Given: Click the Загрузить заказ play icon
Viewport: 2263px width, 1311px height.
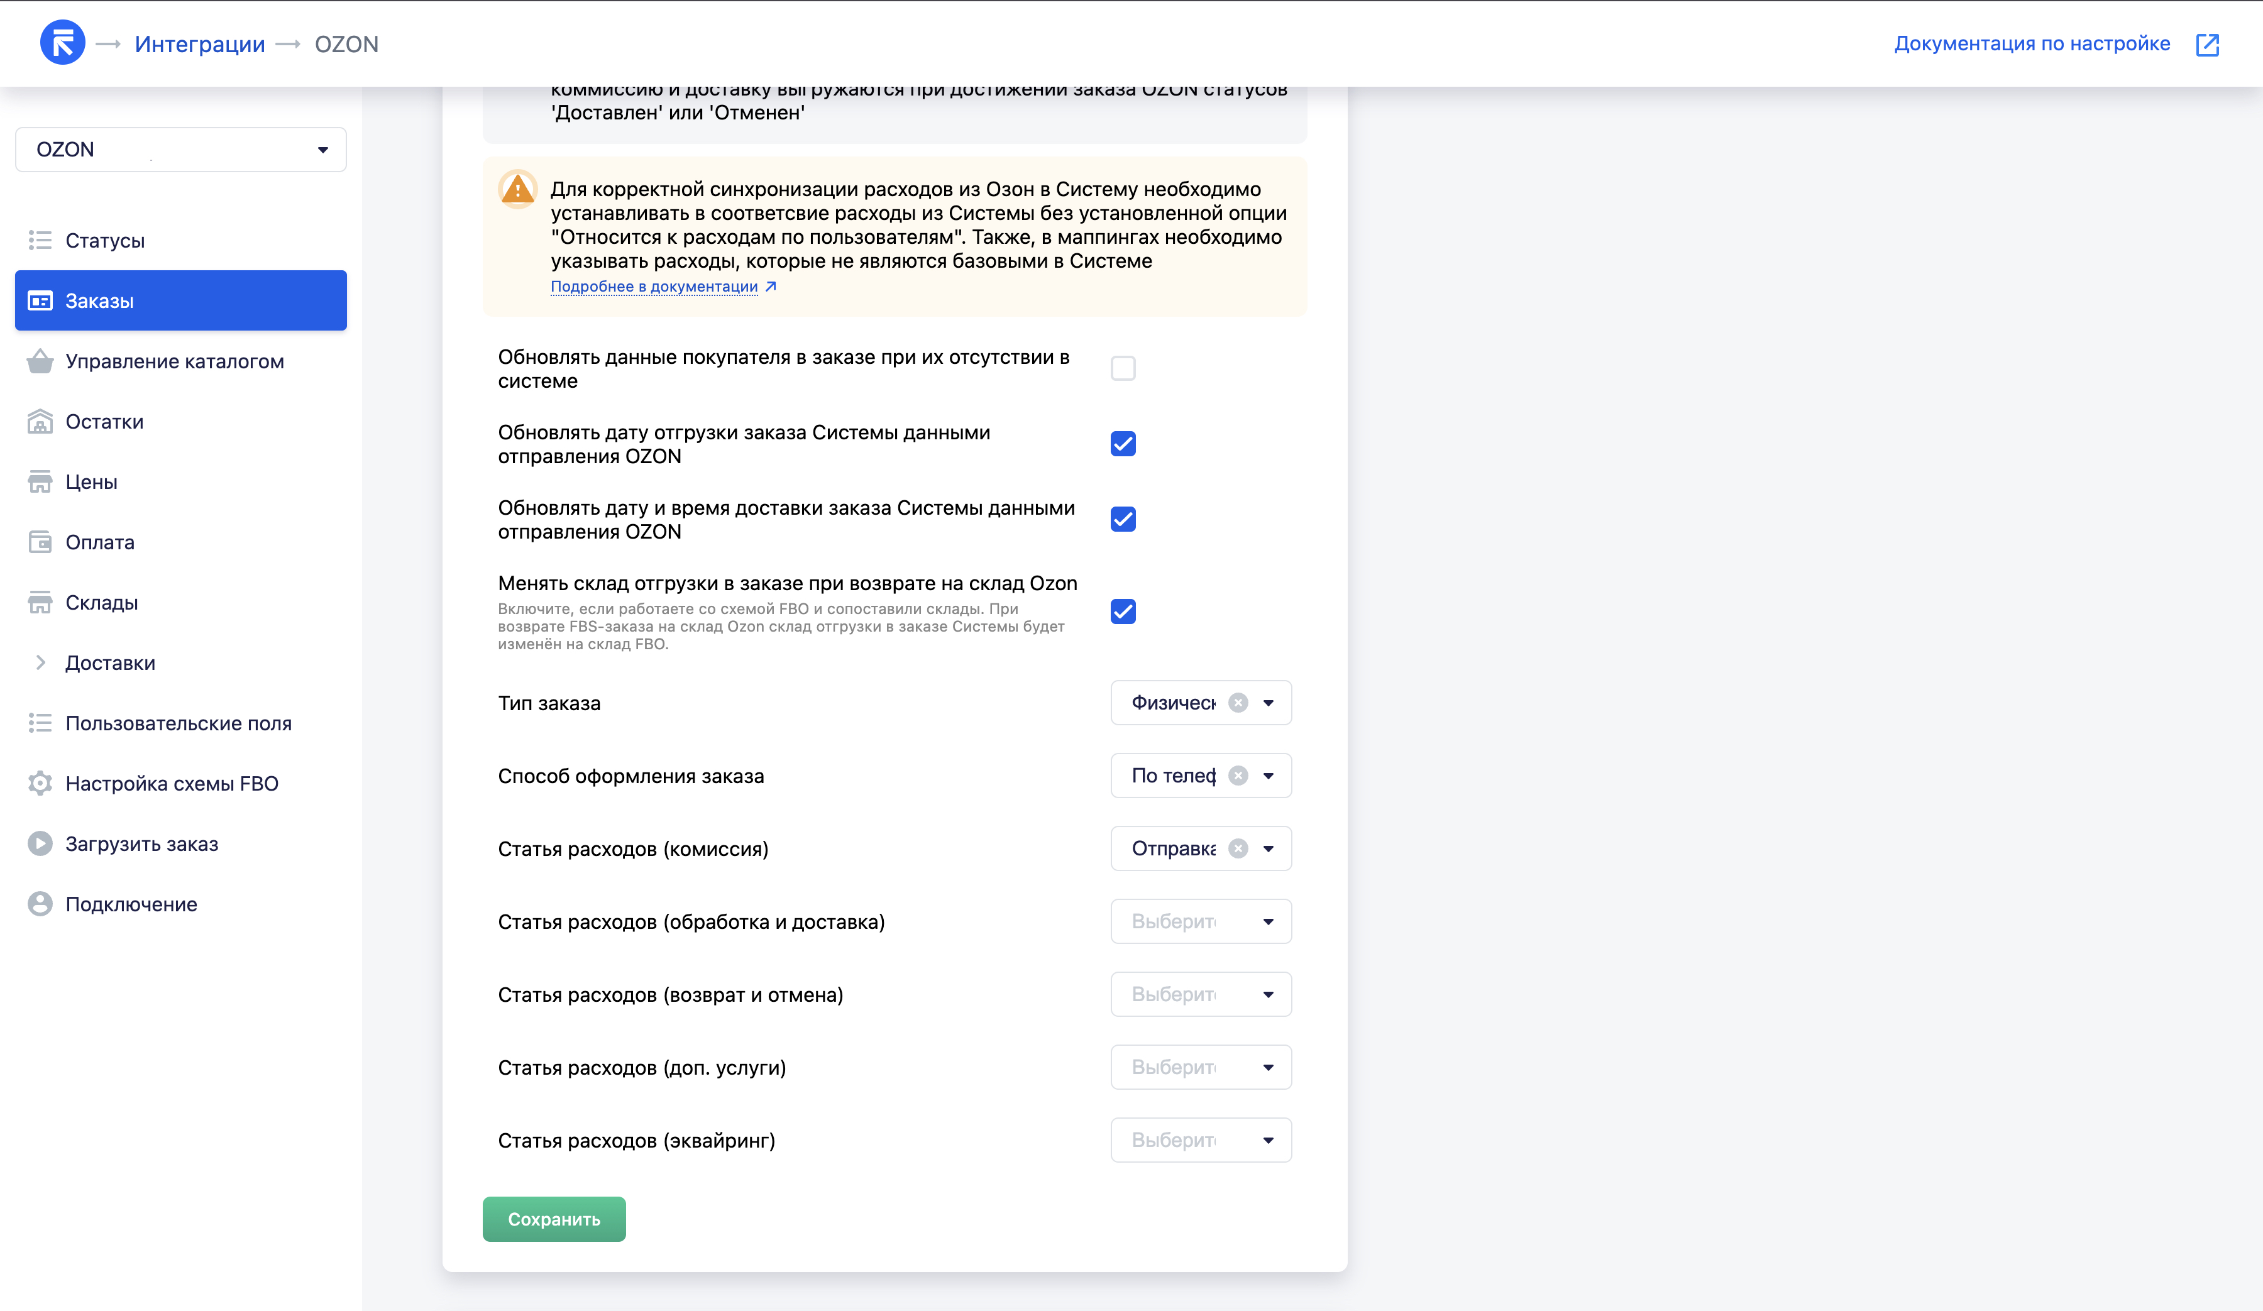Looking at the screenshot, I should 40,843.
